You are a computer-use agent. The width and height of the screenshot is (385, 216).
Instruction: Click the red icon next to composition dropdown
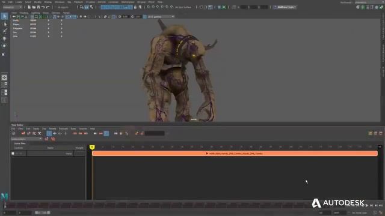click(x=46, y=139)
